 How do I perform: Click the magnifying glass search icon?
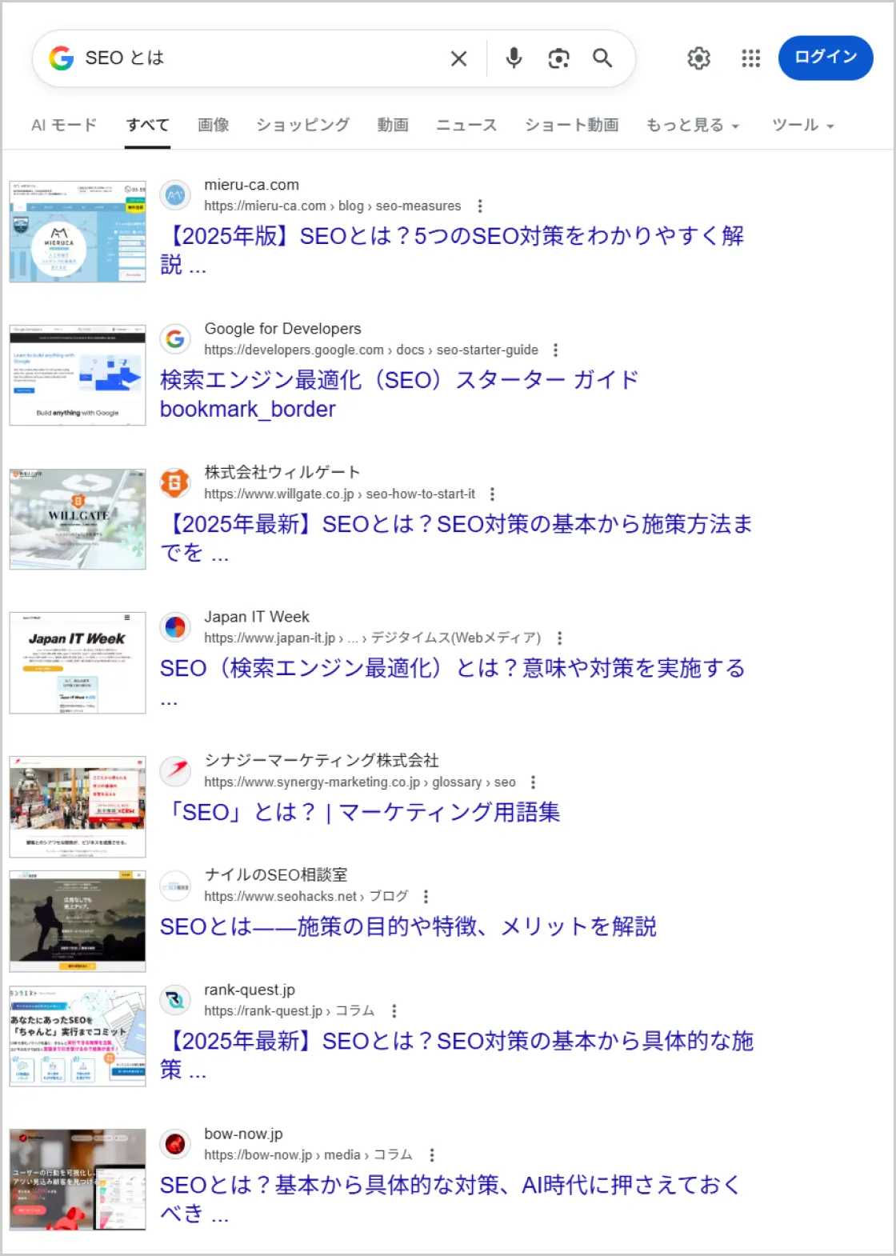point(602,58)
